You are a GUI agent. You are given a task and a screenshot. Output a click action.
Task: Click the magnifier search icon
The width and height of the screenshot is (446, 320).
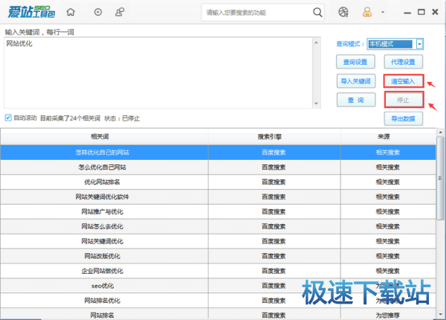click(x=317, y=13)
